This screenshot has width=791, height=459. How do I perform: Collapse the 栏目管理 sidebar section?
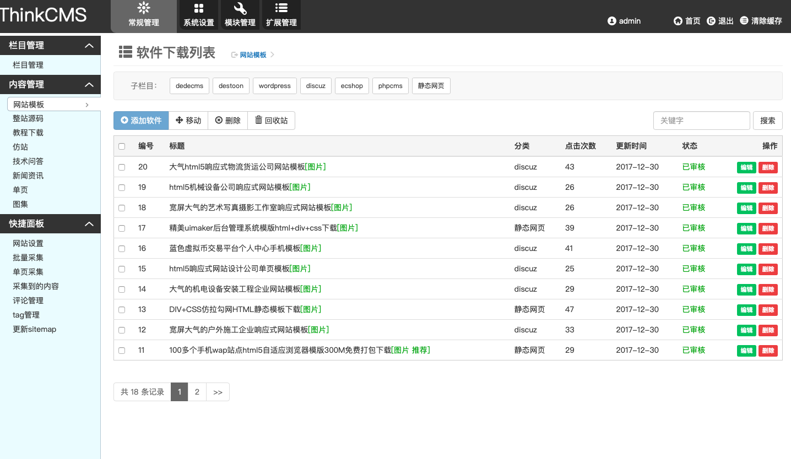point(89,46)
